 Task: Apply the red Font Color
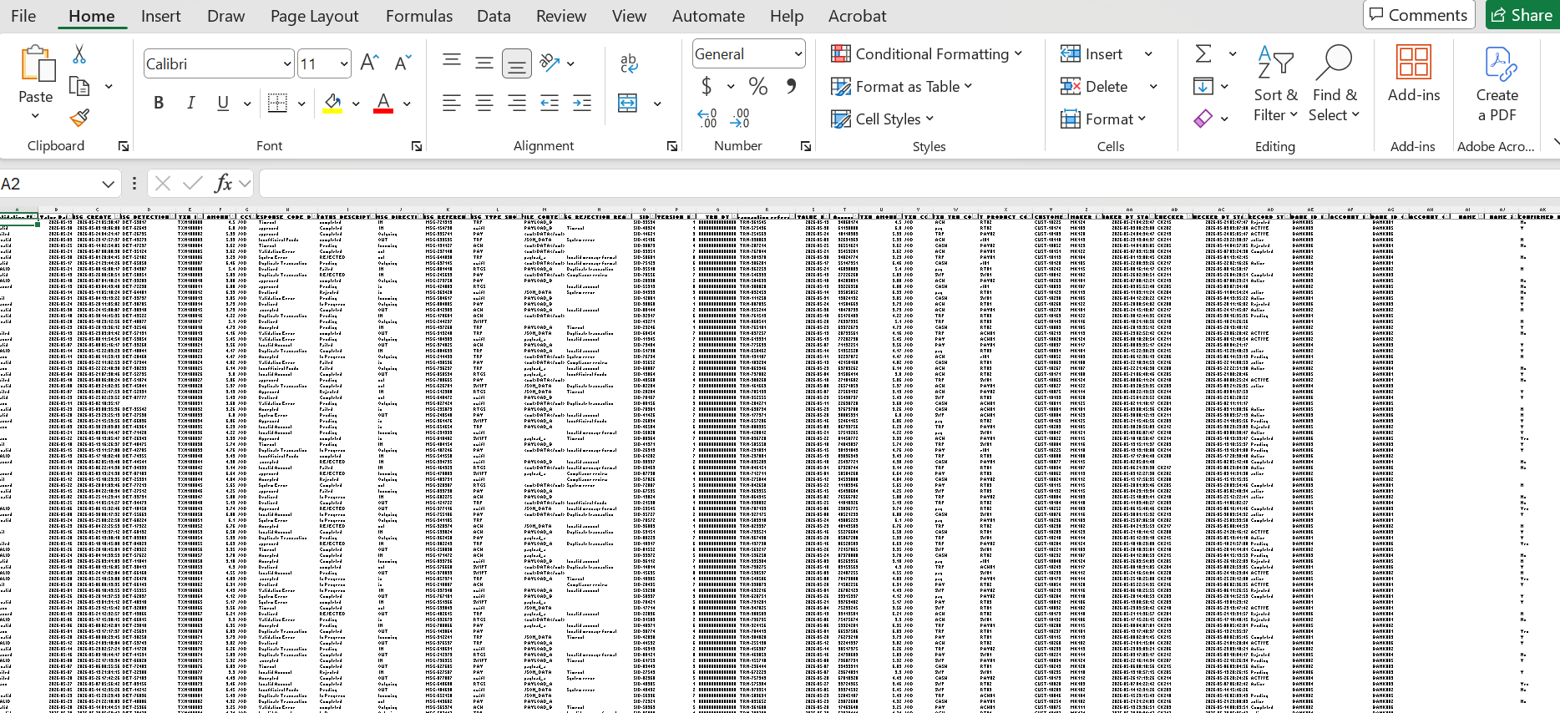tap(383, 103)
